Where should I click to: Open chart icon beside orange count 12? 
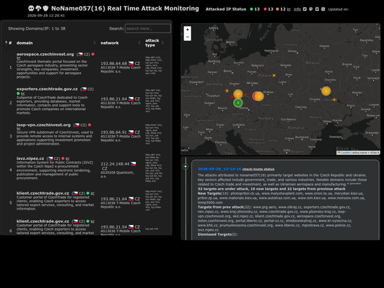[x=289, y=9]
